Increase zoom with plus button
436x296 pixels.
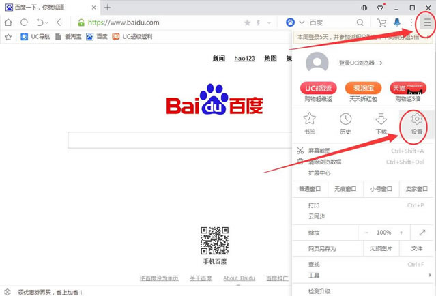pyautogui.click(x=401, y=233)
